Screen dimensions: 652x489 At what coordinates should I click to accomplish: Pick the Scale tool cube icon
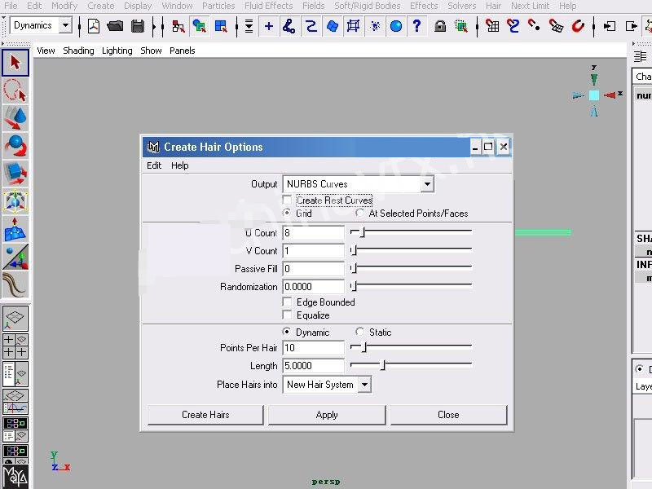pos(15,174)
